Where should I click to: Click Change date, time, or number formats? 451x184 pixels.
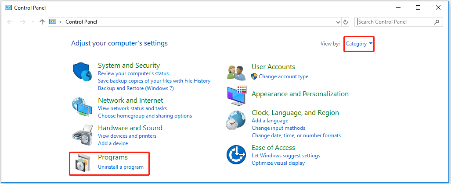pyautogui.click(x=296, y=135)
